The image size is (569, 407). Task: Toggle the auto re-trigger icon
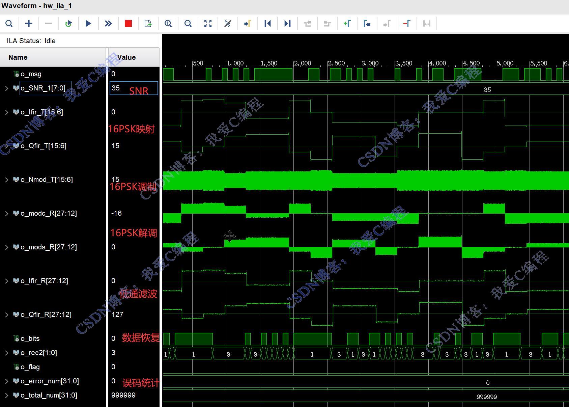tap(68, 24)
